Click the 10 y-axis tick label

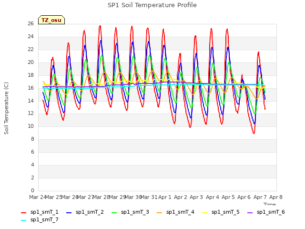click(30, 126)
